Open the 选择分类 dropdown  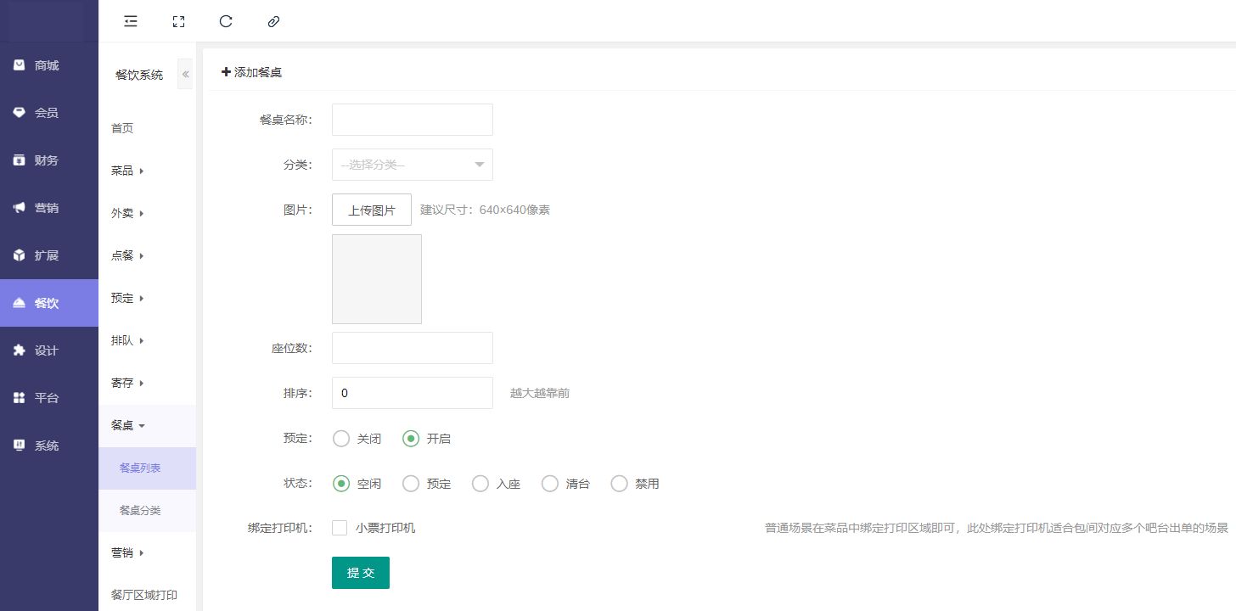click(x=412, y=165)
